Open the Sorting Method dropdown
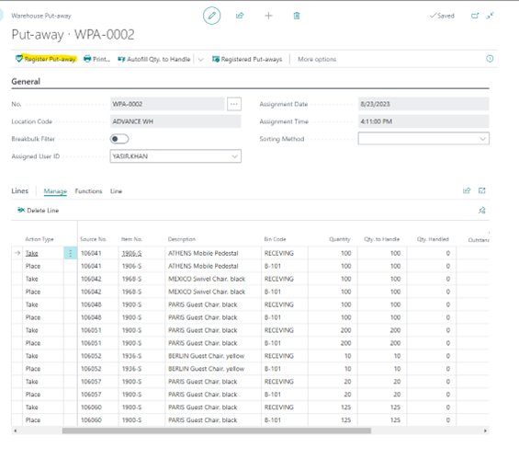Viewport: 519px width, 459px height. (482, 139)
